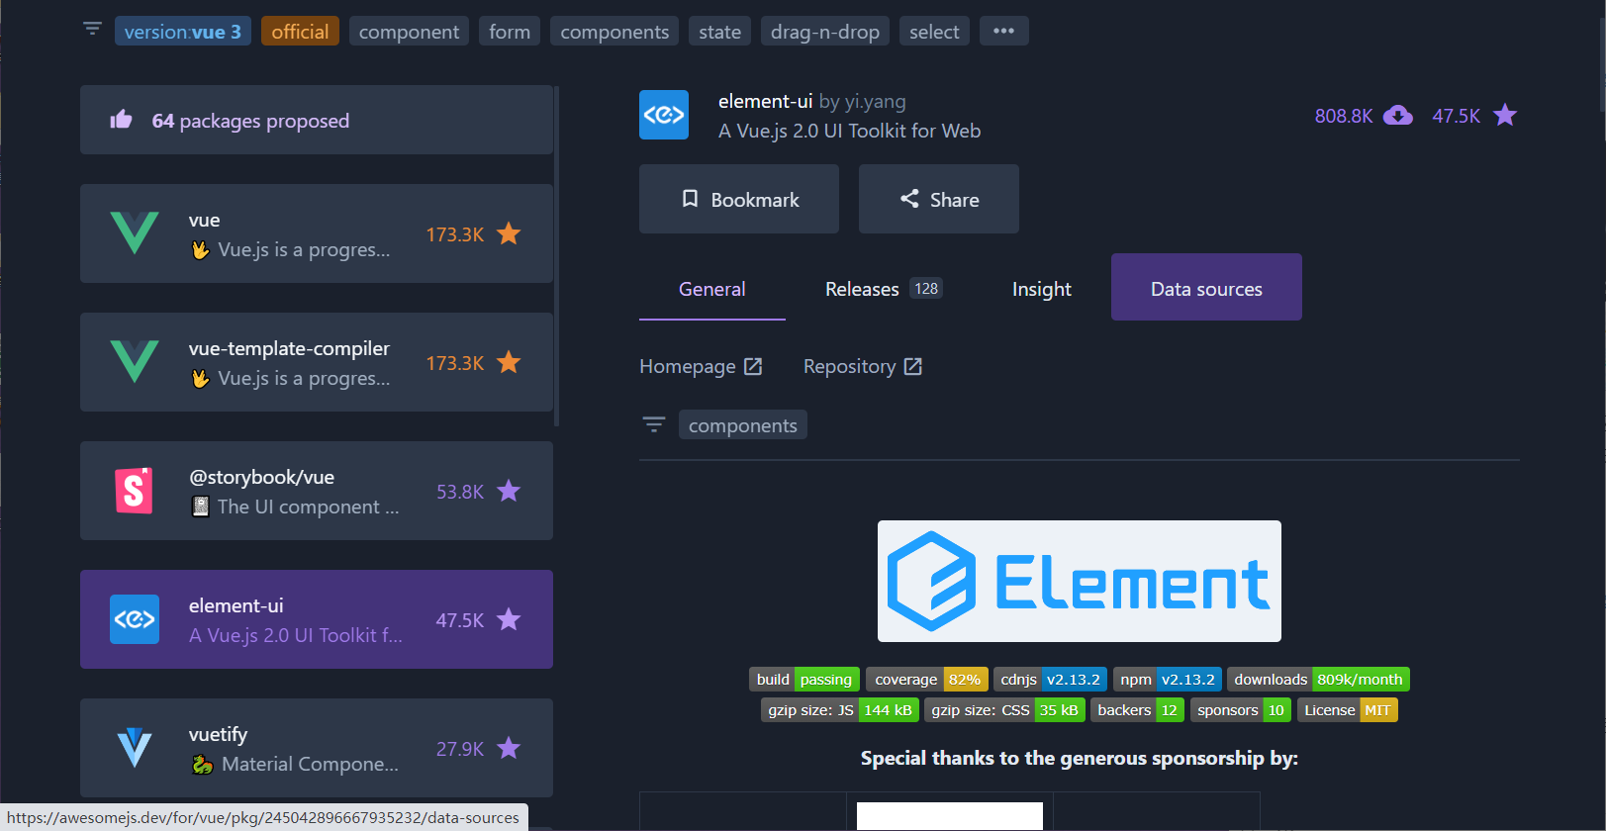
Task: Click the element-ui logo in detail header
Action: point(664,115)
